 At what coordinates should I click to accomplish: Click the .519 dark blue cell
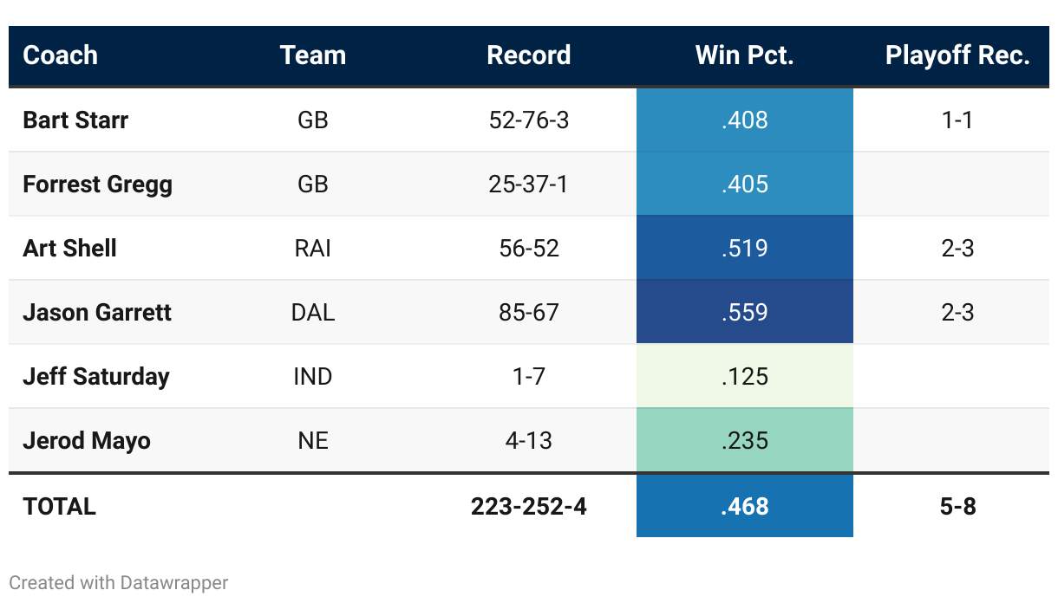(744, 248)
